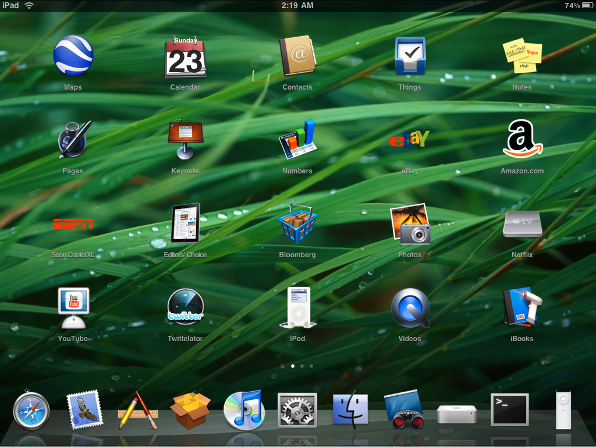Tap the iPad label in status bar

(x=10, y=5)
